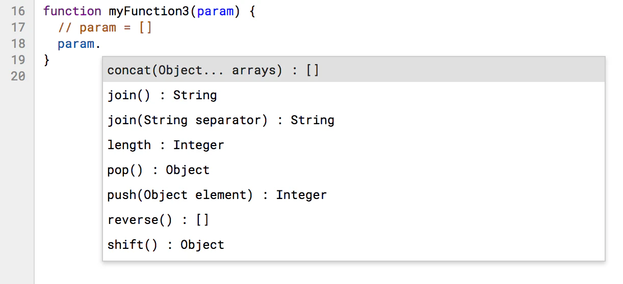
Task: Choose join() : String from autocomplete
Action: 354,95
